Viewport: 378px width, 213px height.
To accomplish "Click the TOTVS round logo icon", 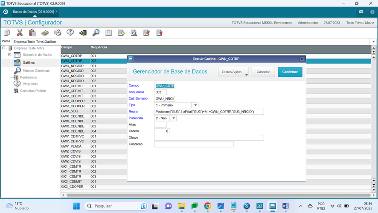I will tap(6, 12).
